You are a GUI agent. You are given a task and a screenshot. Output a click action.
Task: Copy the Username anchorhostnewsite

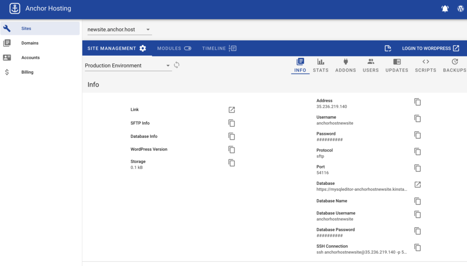coord(418,119)
